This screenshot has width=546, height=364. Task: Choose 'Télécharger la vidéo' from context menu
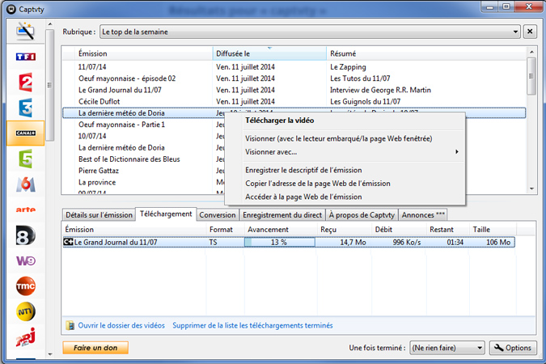click(280, 121)
